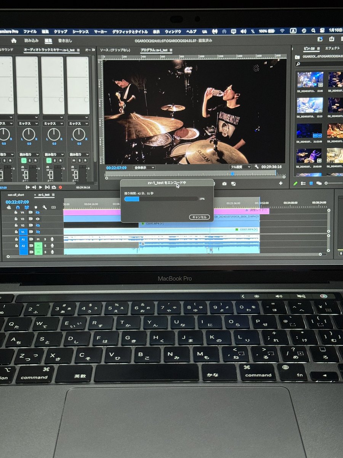This screenshot has width=343, height=458.
Task: Open timeline display settings wrench icon
Action: 45,207
